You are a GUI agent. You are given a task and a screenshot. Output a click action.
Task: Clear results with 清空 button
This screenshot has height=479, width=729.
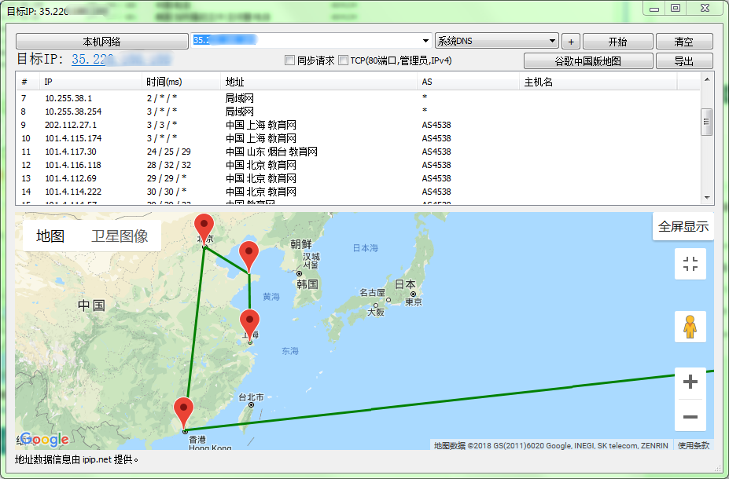[x=684, y=42]
